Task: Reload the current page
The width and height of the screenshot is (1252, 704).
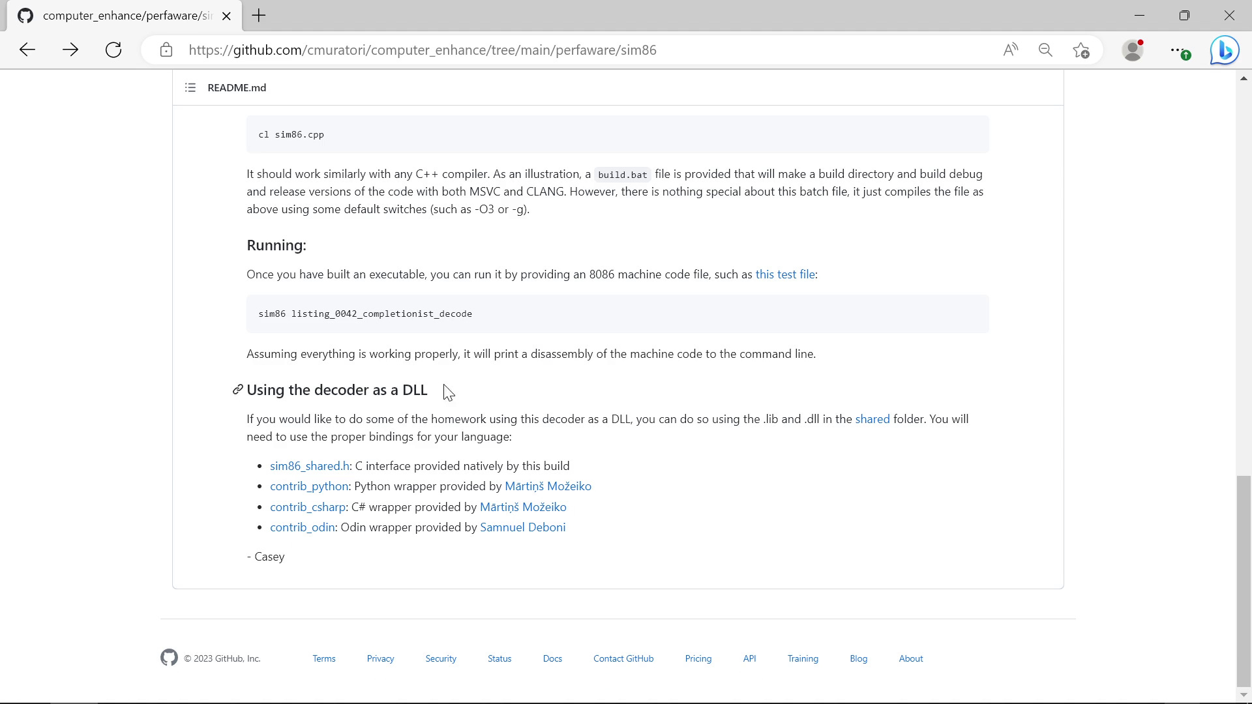Action: [x=113, y=50]
